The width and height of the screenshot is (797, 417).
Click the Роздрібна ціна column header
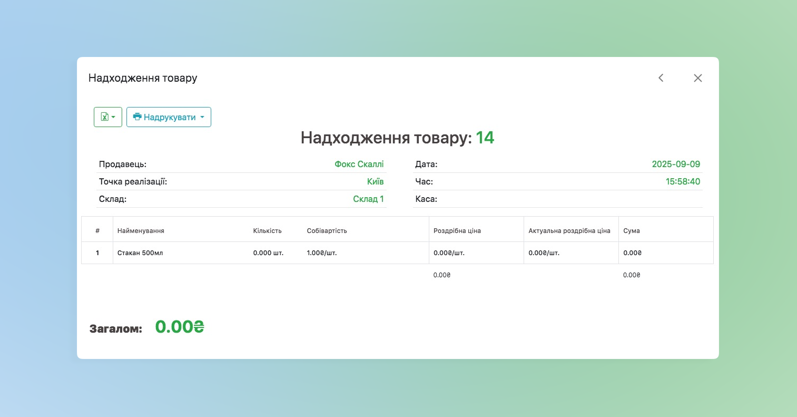(457, 231)
